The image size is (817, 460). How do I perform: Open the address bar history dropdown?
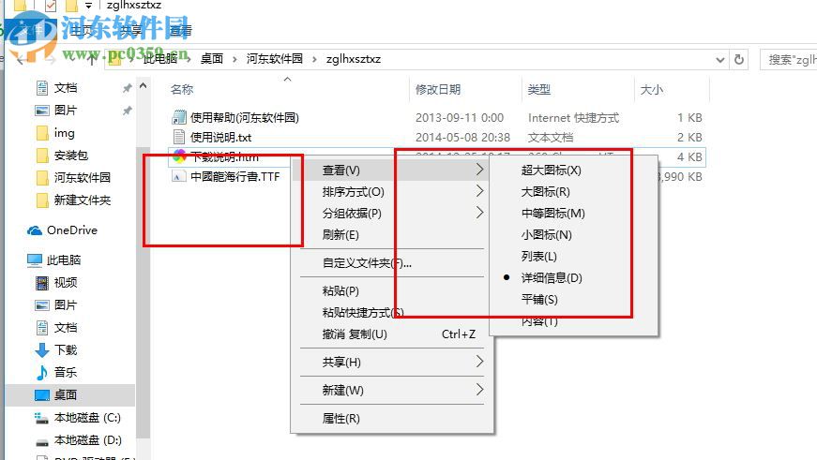click(720, 59)
